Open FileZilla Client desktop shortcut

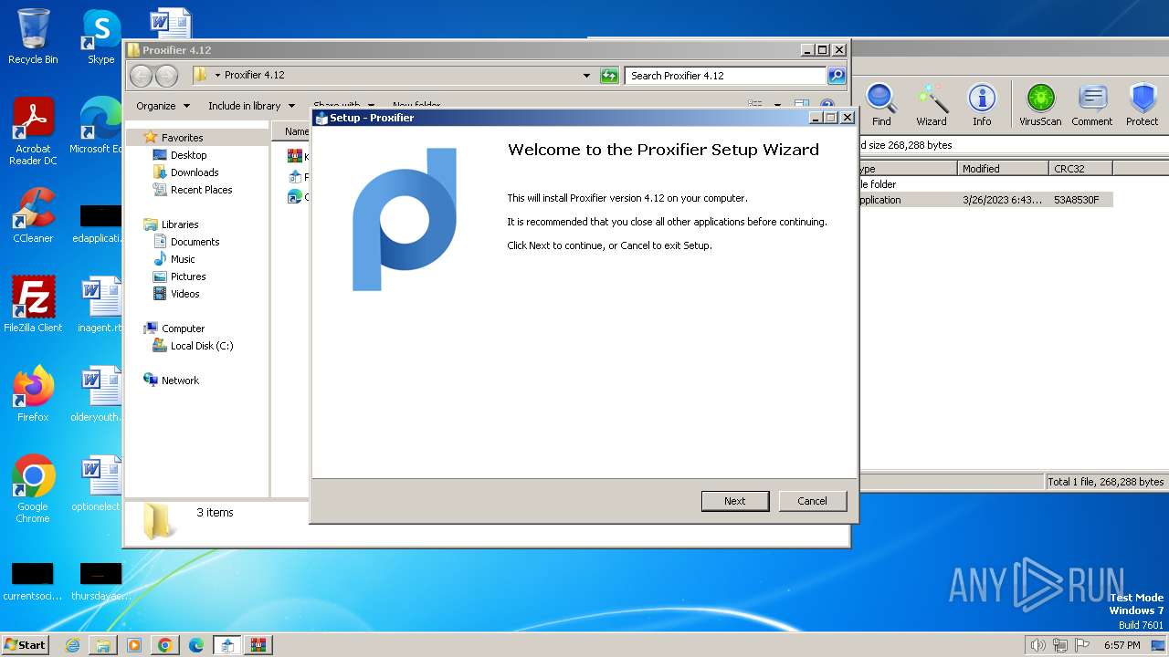pos(33,305)
